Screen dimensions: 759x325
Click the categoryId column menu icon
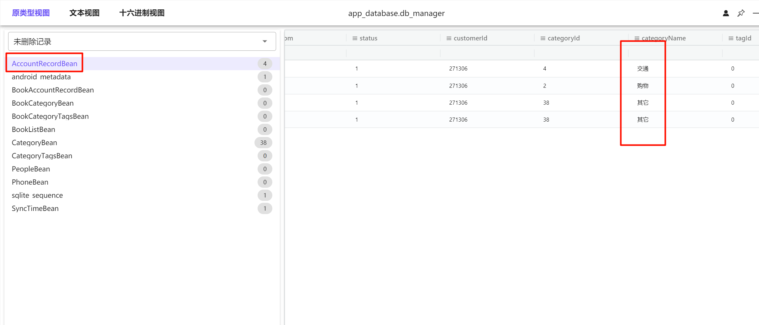coord(543,38)
